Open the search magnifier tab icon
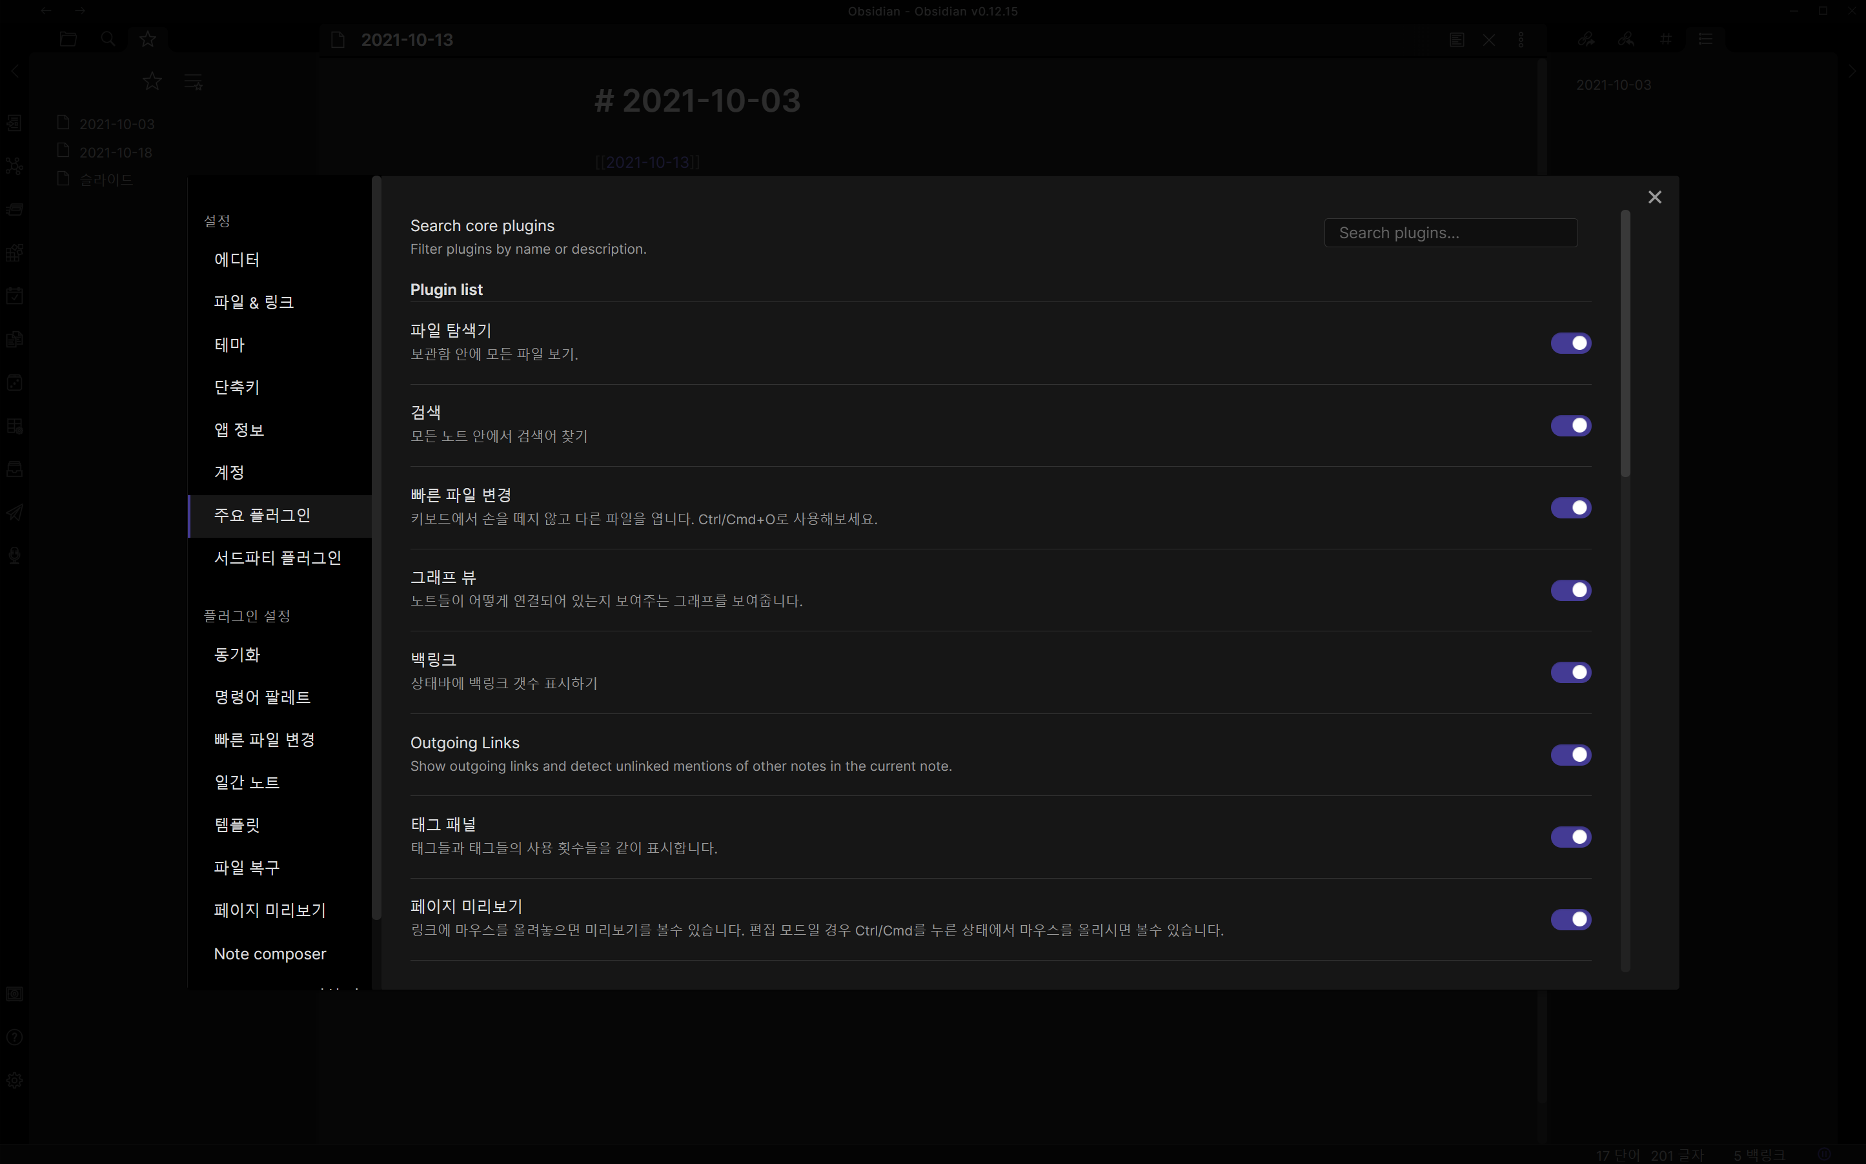Screen dimensions: 1866x1164 (108, 39)
